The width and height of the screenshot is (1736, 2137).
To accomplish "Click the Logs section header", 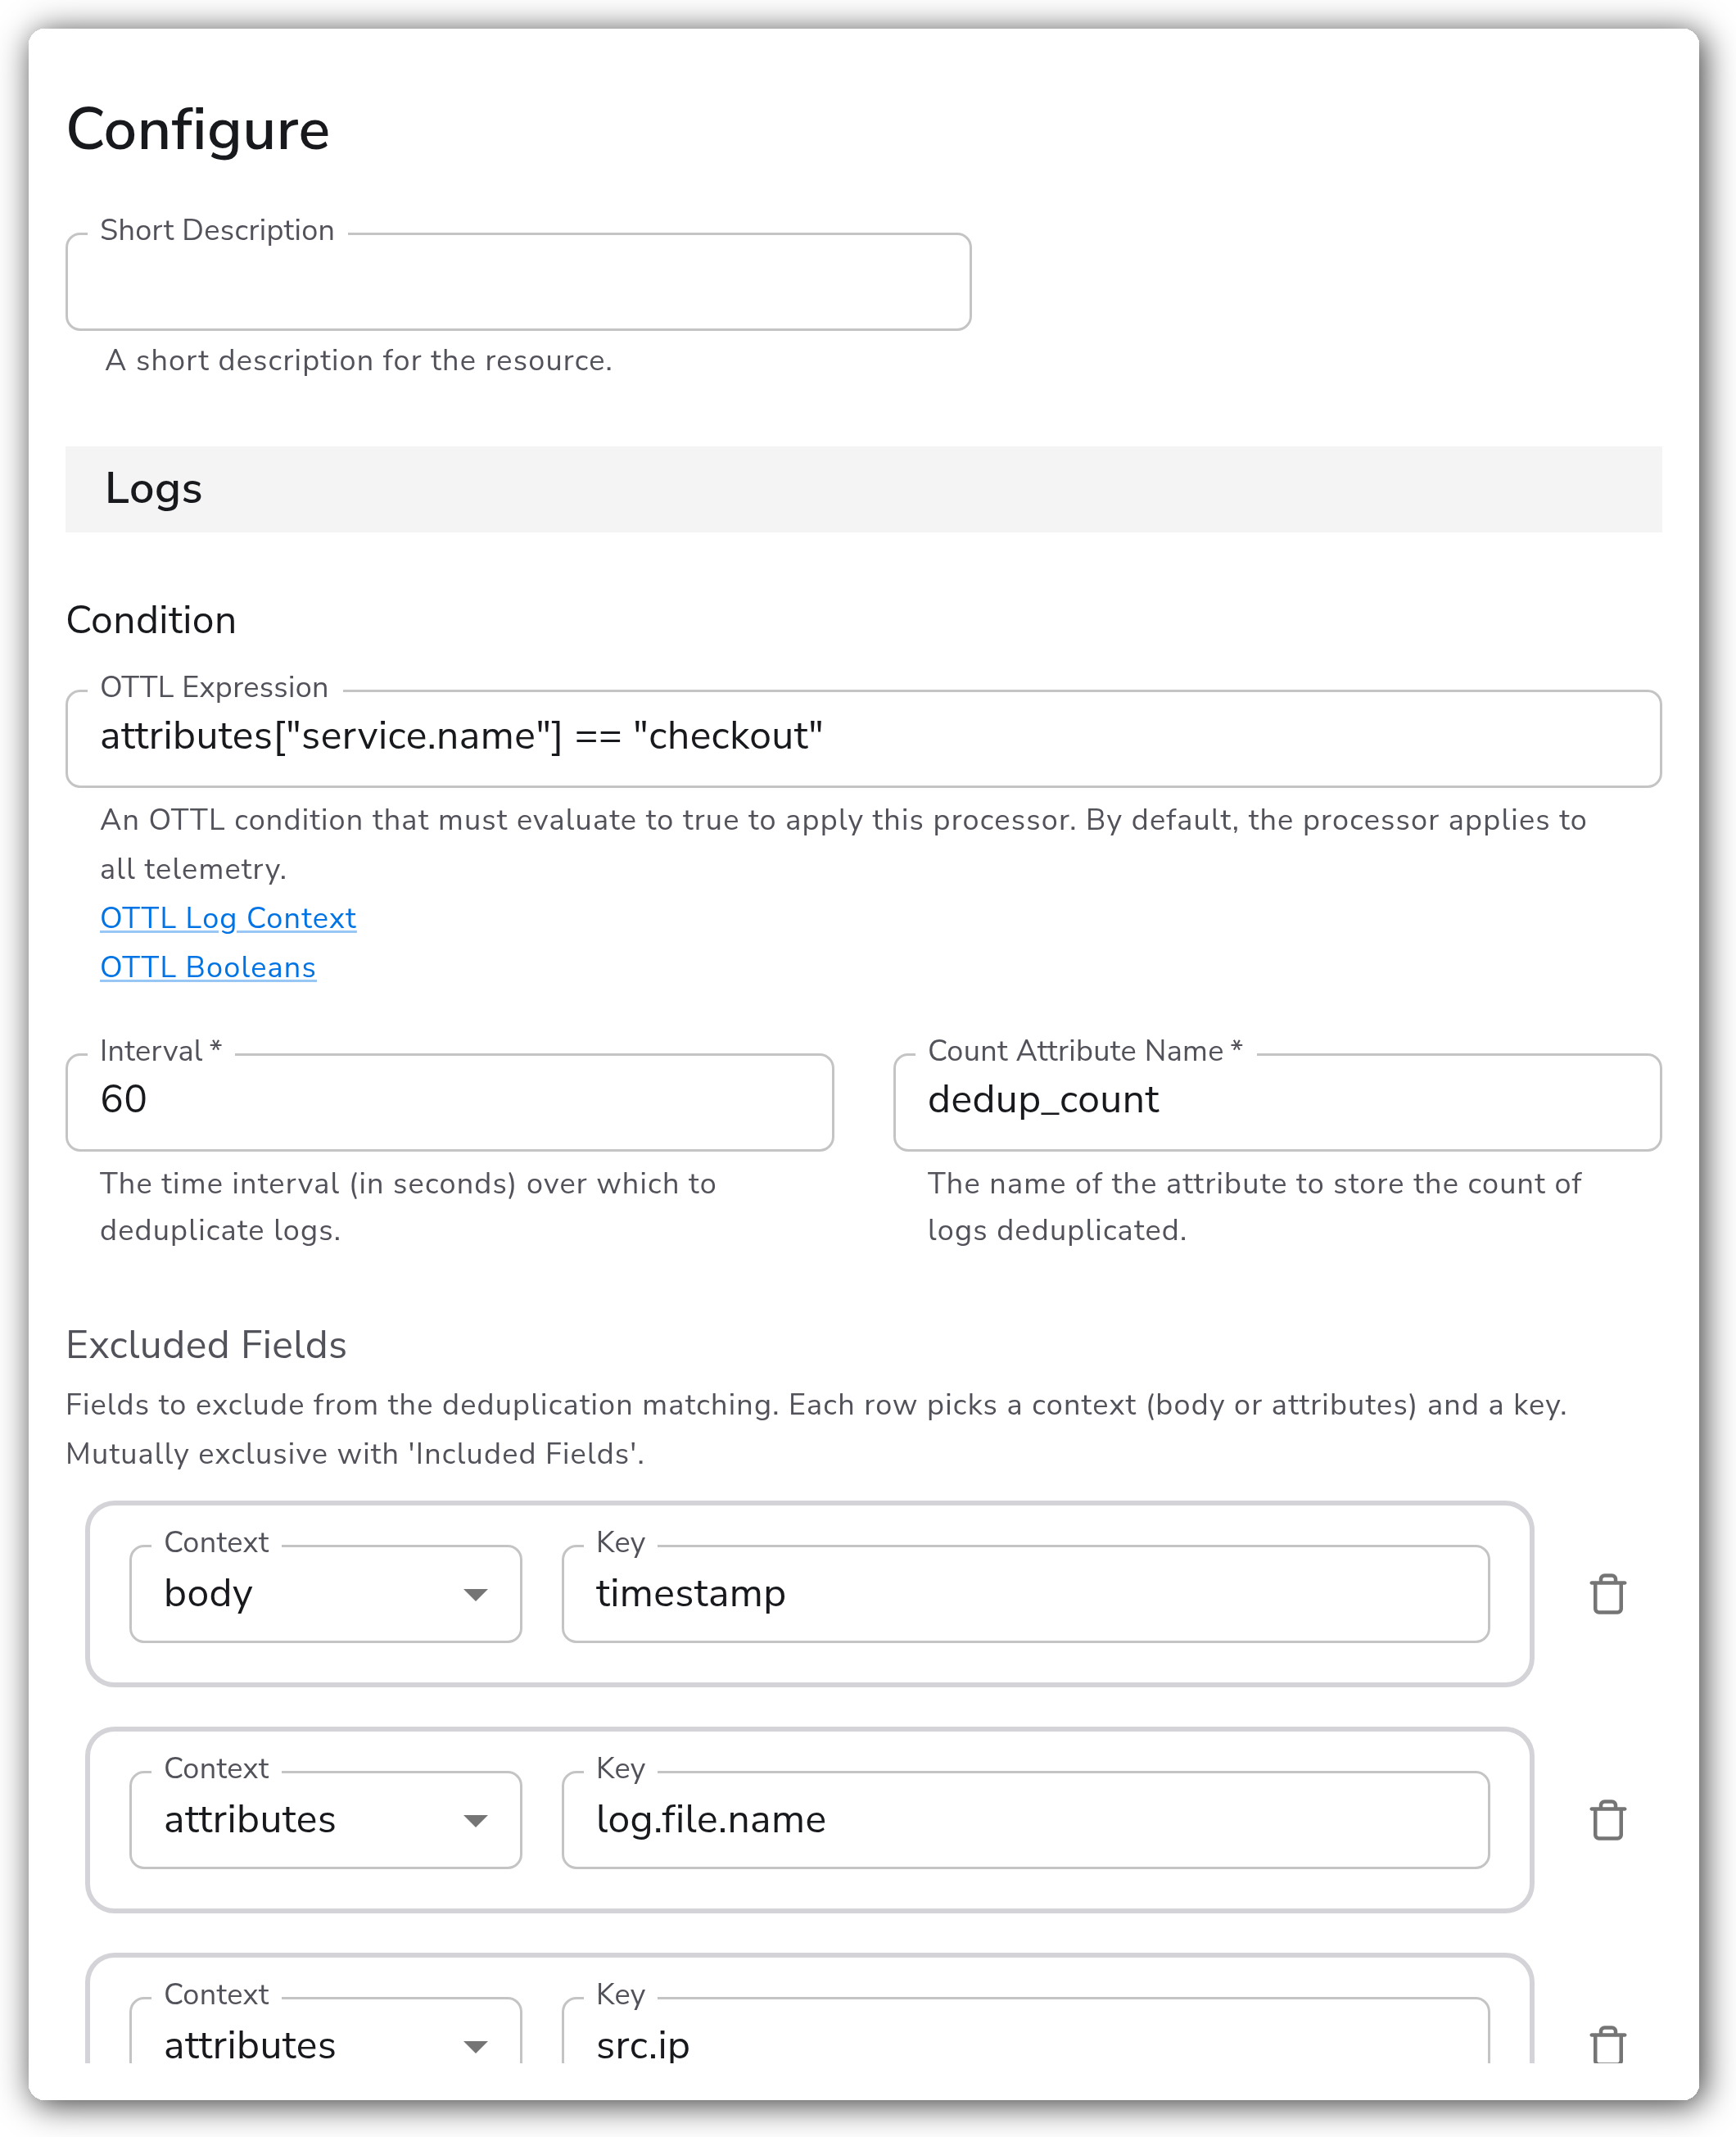I will tap(863, 489).
